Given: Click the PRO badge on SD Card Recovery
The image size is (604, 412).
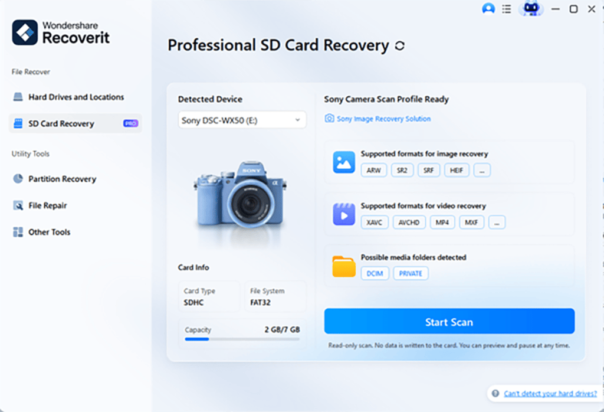Looking at the screenshot, I should point(130,123).
